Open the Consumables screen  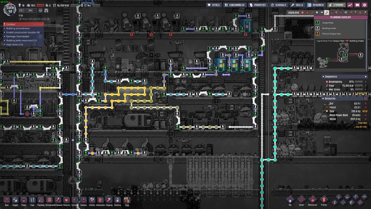click(234, 5)
